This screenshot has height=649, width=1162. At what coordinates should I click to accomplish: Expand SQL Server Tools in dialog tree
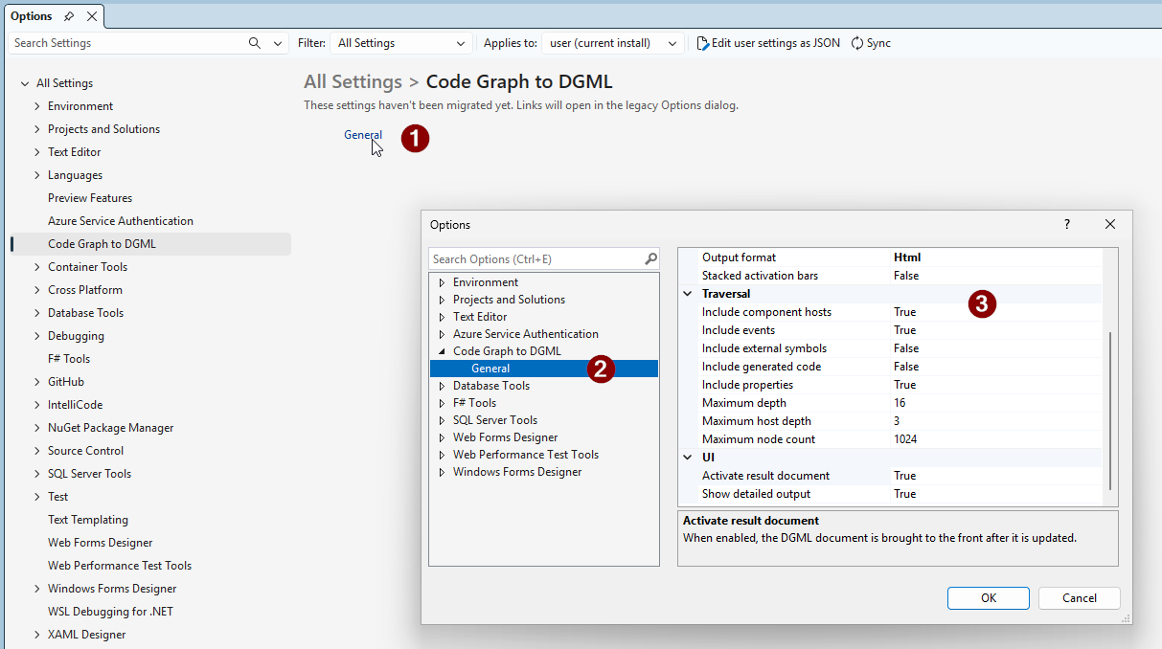(443, 420)
